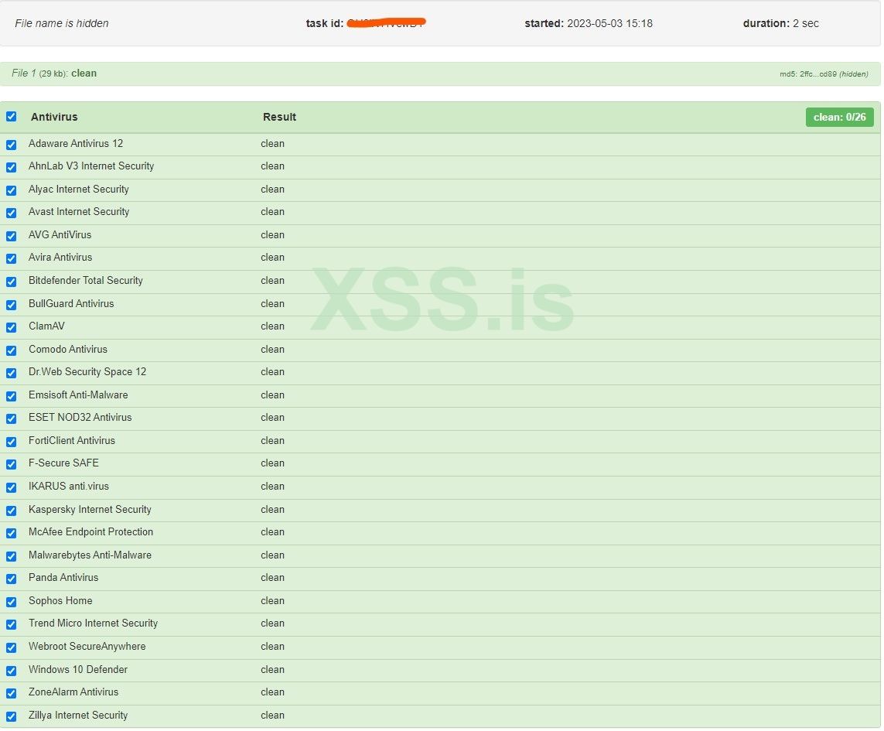Click the clean result for Zillya Internet Security
Image resolution: width=884 pixels, height=731 pixels.
[272, 716]
